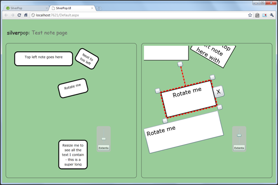
Task: Open the wrench settings menu
Action: 272,15
